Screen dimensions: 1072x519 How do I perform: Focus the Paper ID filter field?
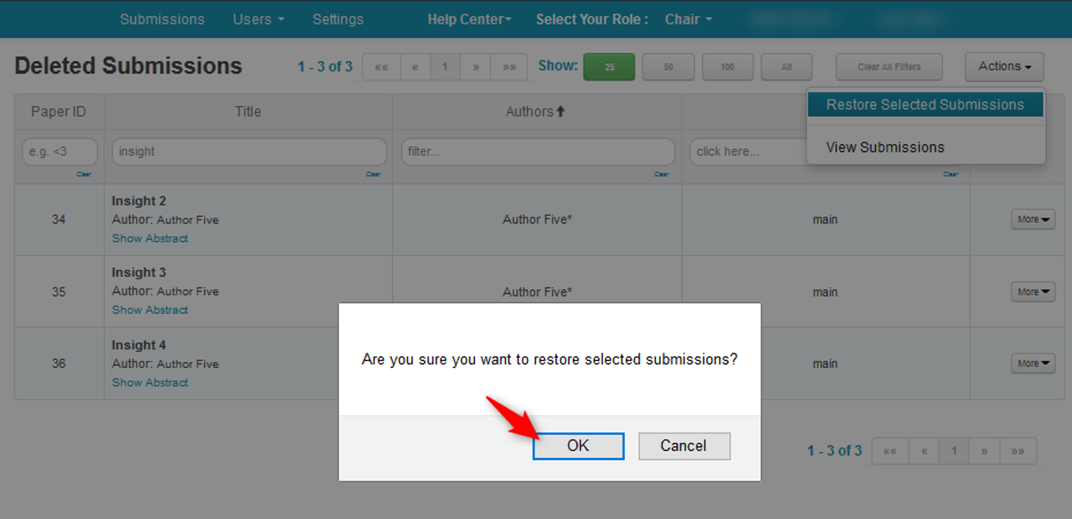(60, 152)
